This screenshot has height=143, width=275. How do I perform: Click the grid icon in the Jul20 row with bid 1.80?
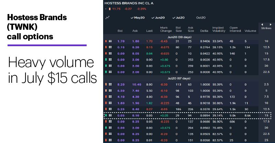pyautogui.click(x=110, y=103)
